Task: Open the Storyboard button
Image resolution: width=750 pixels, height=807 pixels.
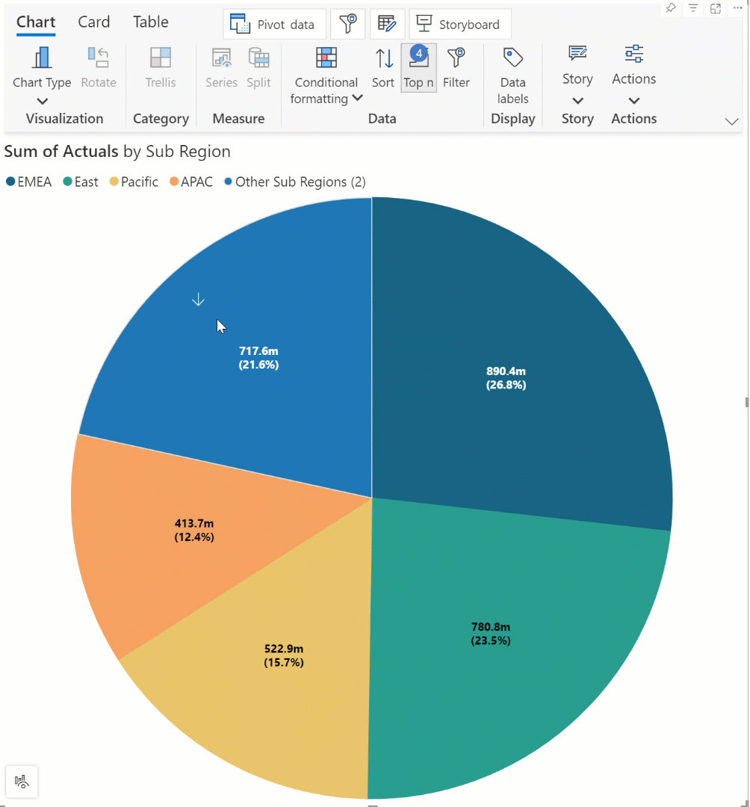Action: coord(459,24)
